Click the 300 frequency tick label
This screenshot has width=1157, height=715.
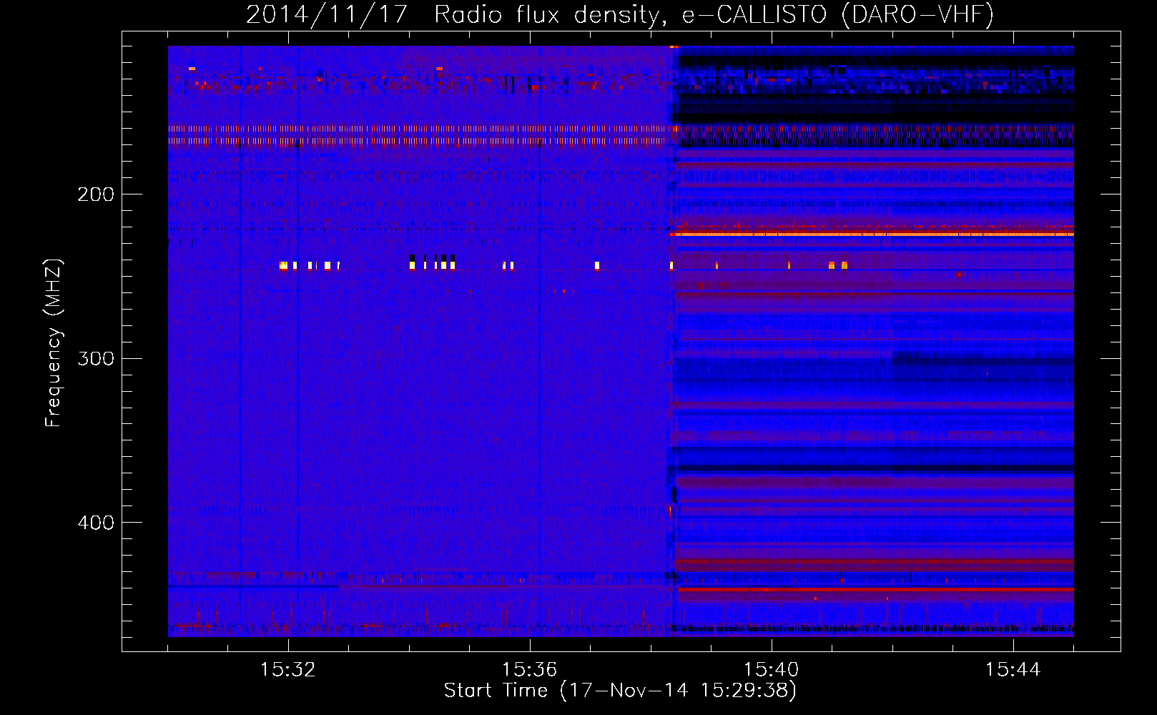[x=96, y=358]
